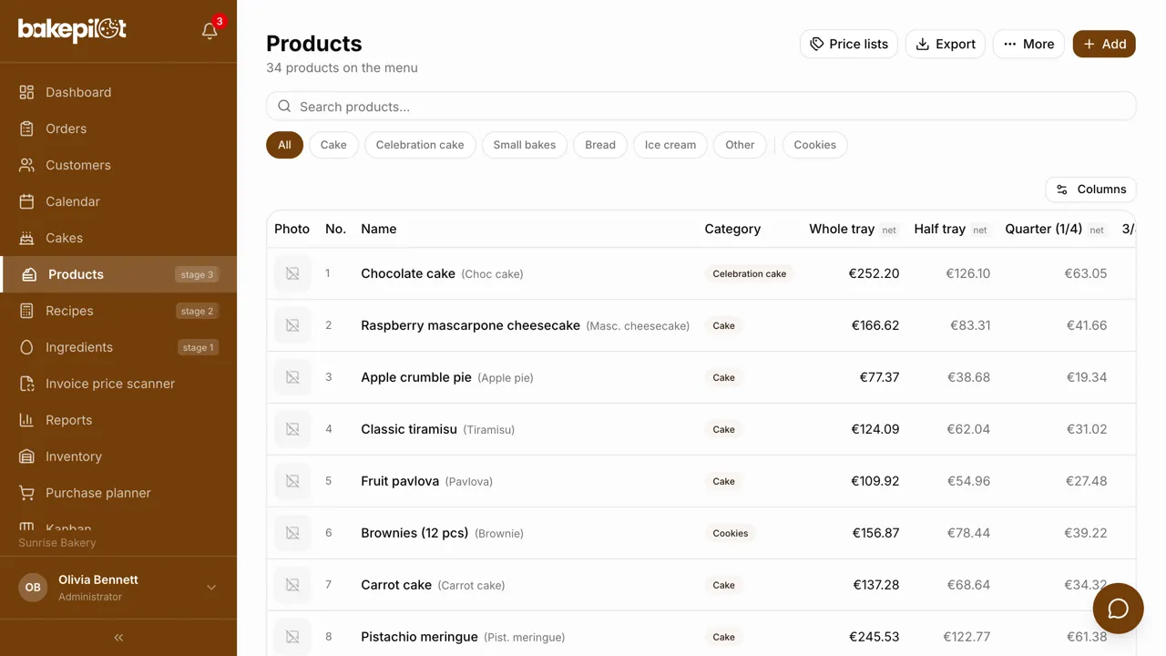Open the Dashboard icon in sidebar
Viewport: 1166px width, 656px height.
[x=27, y=92]
